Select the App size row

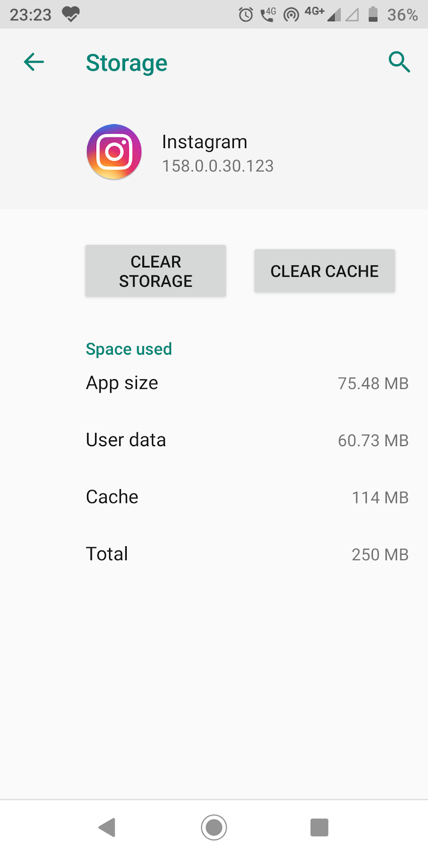click(247, 383)
